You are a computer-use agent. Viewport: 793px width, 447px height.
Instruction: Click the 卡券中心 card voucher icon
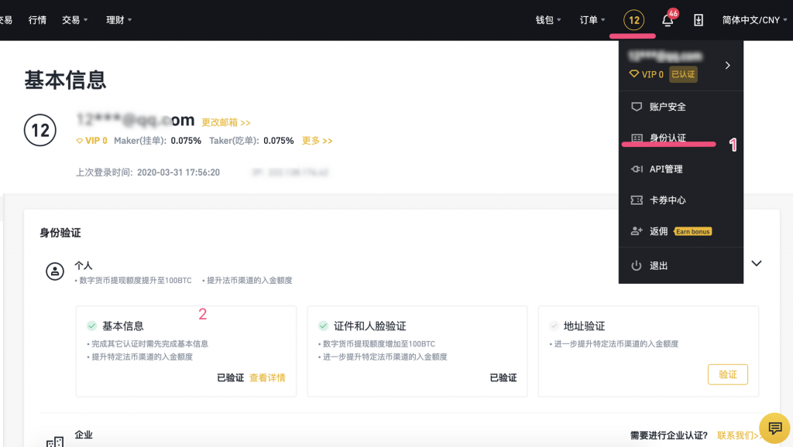(x=636, y=200)
